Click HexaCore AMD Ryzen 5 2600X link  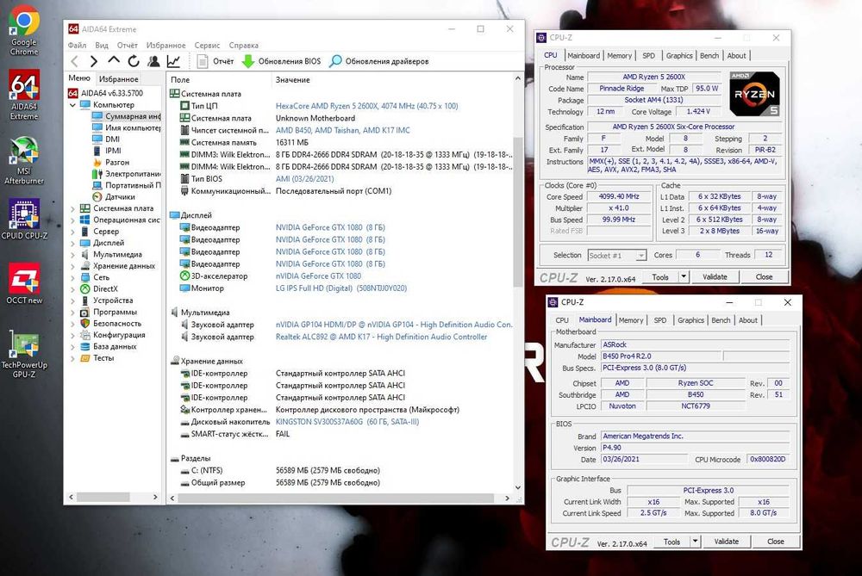pyautogui.click(x=366, y=106)
